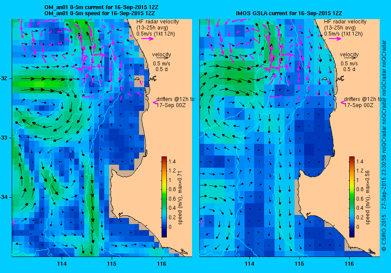Click the 1.2 tick on right color bar

coord(360,171)
